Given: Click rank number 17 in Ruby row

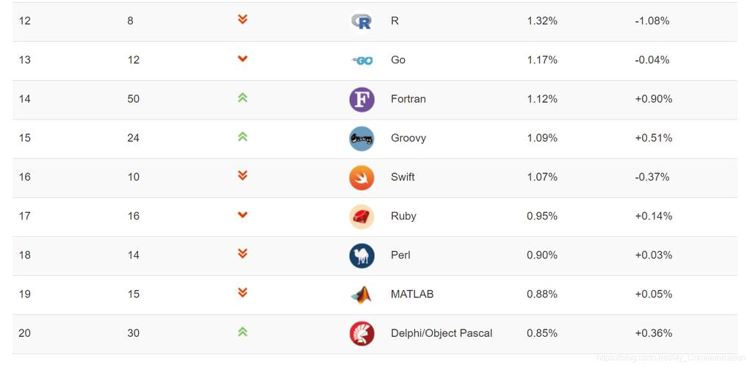Looking at the screenshot, I should coord(24,217).
